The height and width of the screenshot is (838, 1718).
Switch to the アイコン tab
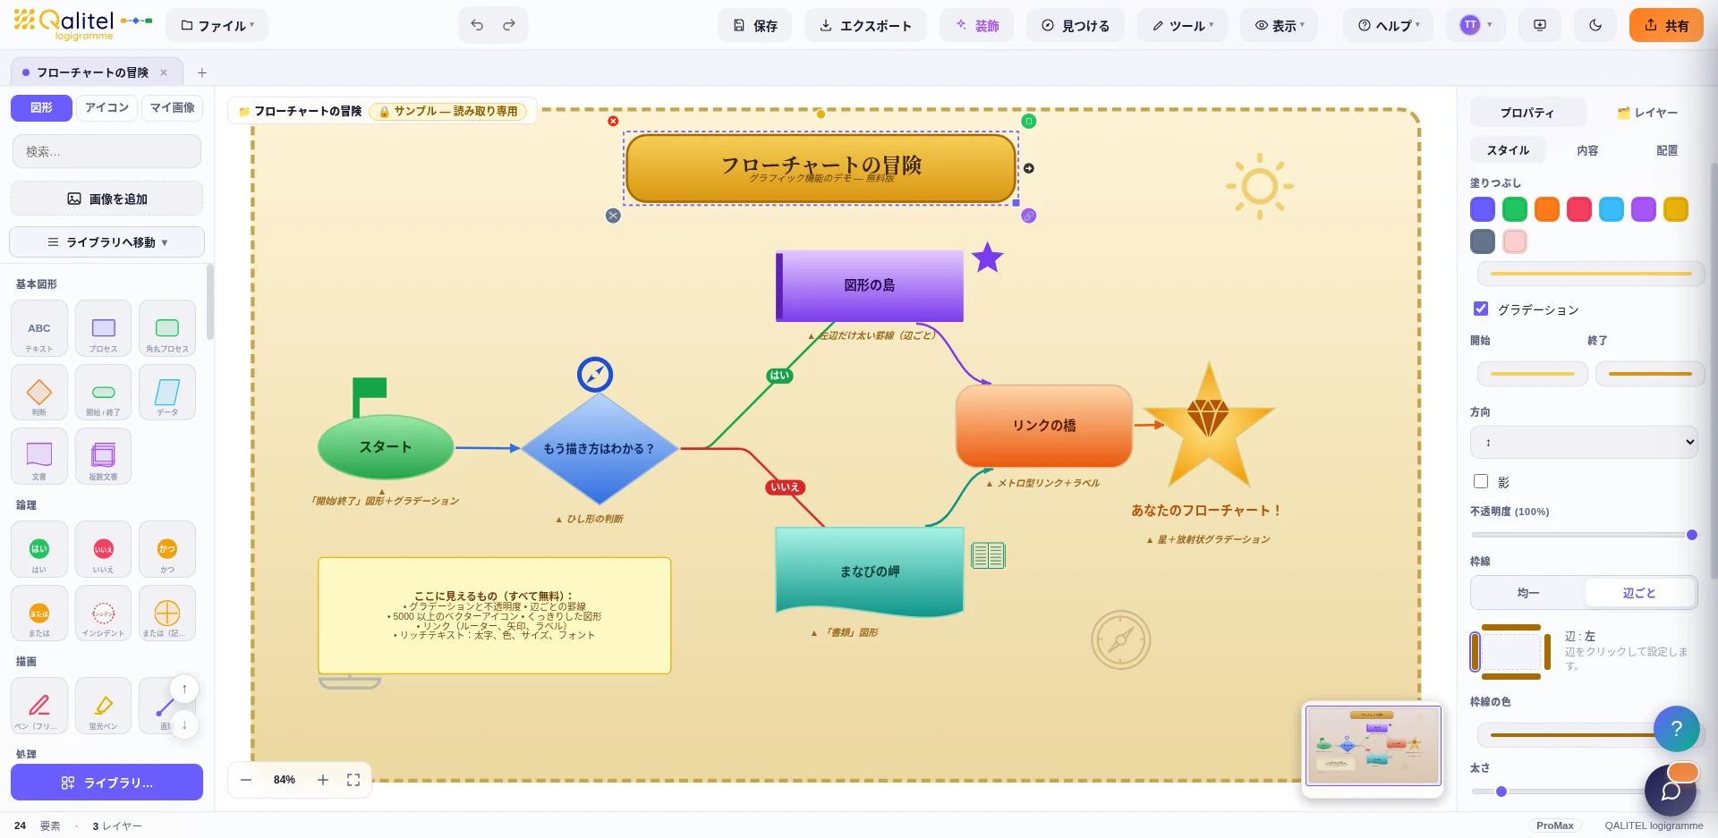pos(106,107)
